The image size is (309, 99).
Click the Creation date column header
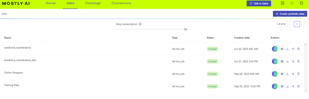click(242, 38)
